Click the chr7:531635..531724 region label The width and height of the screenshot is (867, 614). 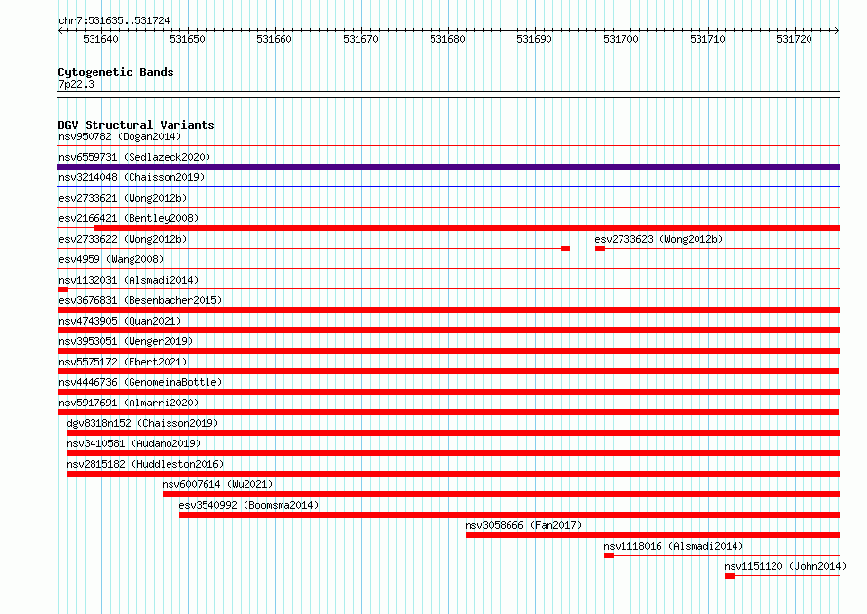pos(114,20)
